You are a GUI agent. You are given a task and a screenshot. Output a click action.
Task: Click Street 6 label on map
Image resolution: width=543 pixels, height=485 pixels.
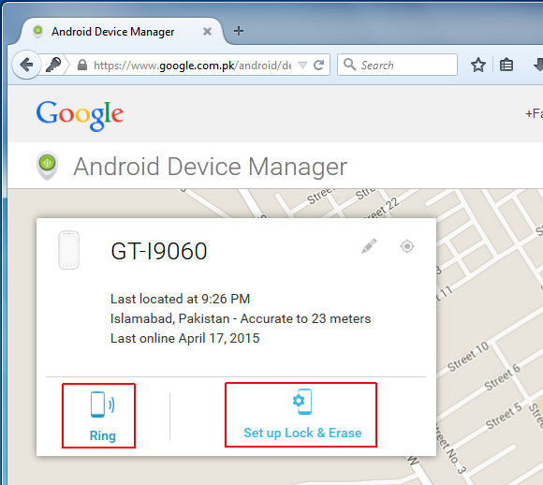click(502, 377)
